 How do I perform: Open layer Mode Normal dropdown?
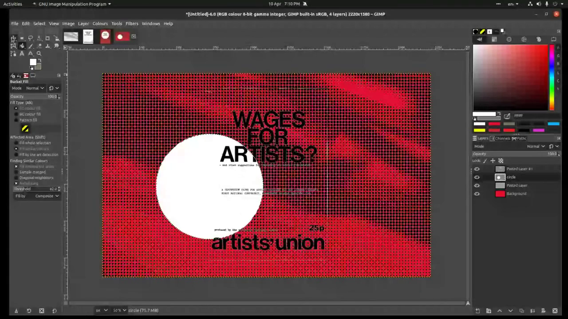pos(536,146)
